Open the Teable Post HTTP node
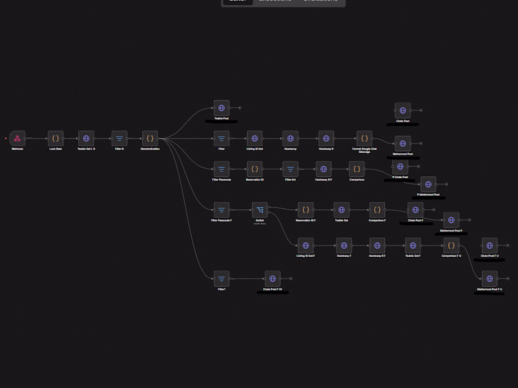 [x=221, y=108]
